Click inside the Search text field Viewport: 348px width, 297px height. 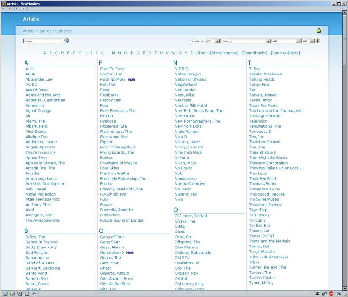click(42, 41)
